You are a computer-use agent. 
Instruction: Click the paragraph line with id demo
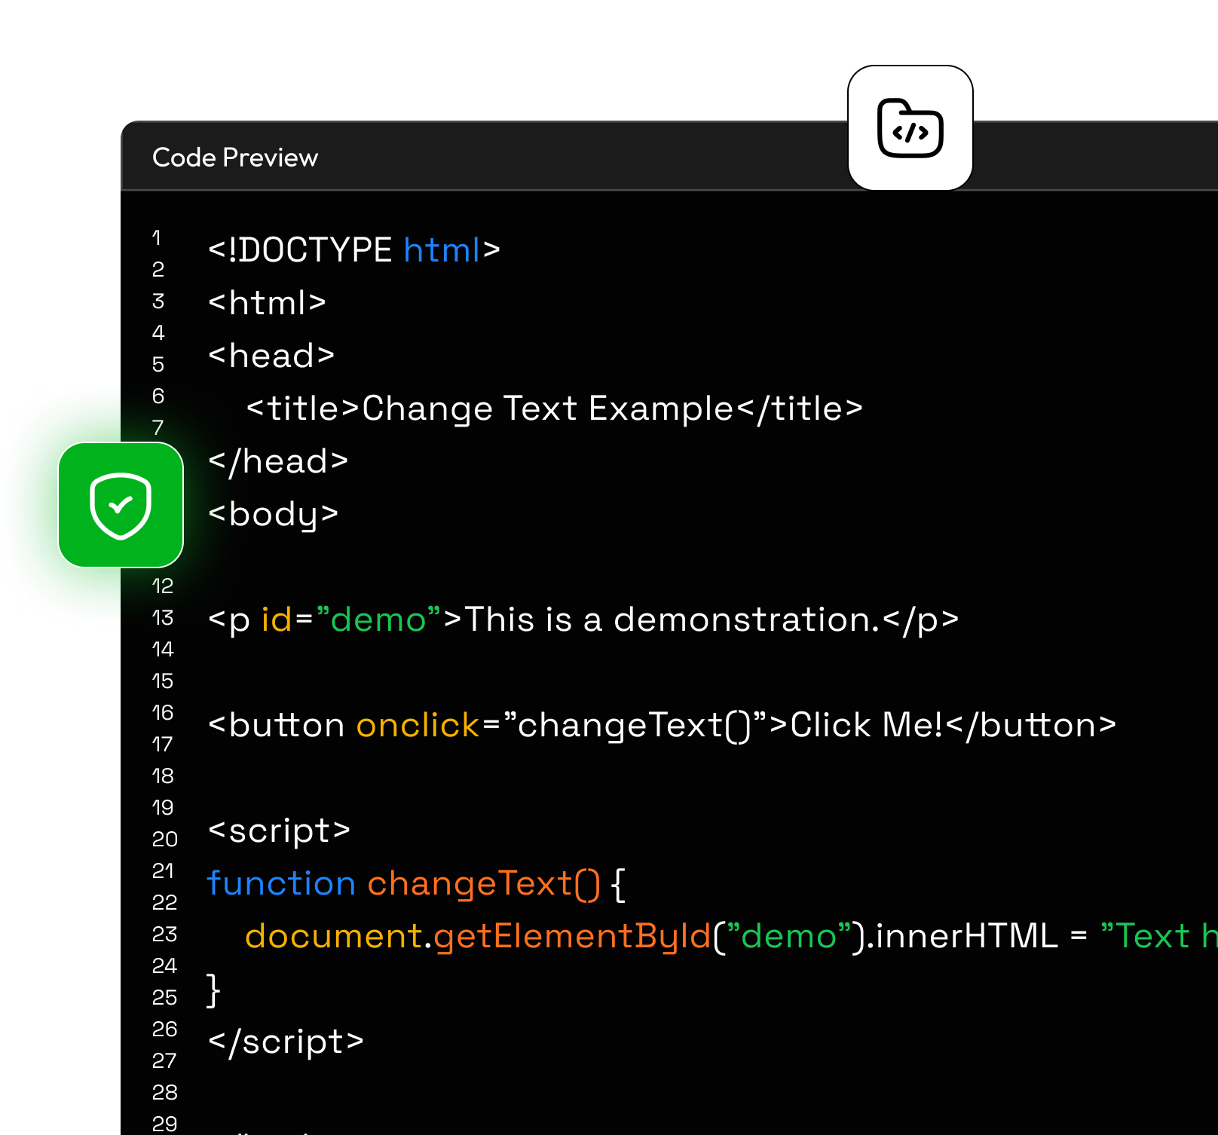click(583, 620)
